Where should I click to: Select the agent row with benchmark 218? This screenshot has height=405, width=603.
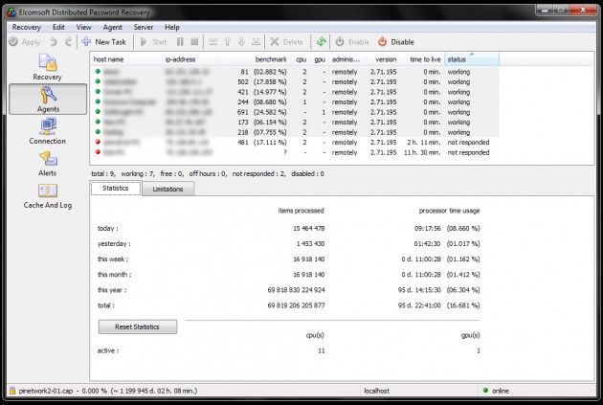point(295,132)
